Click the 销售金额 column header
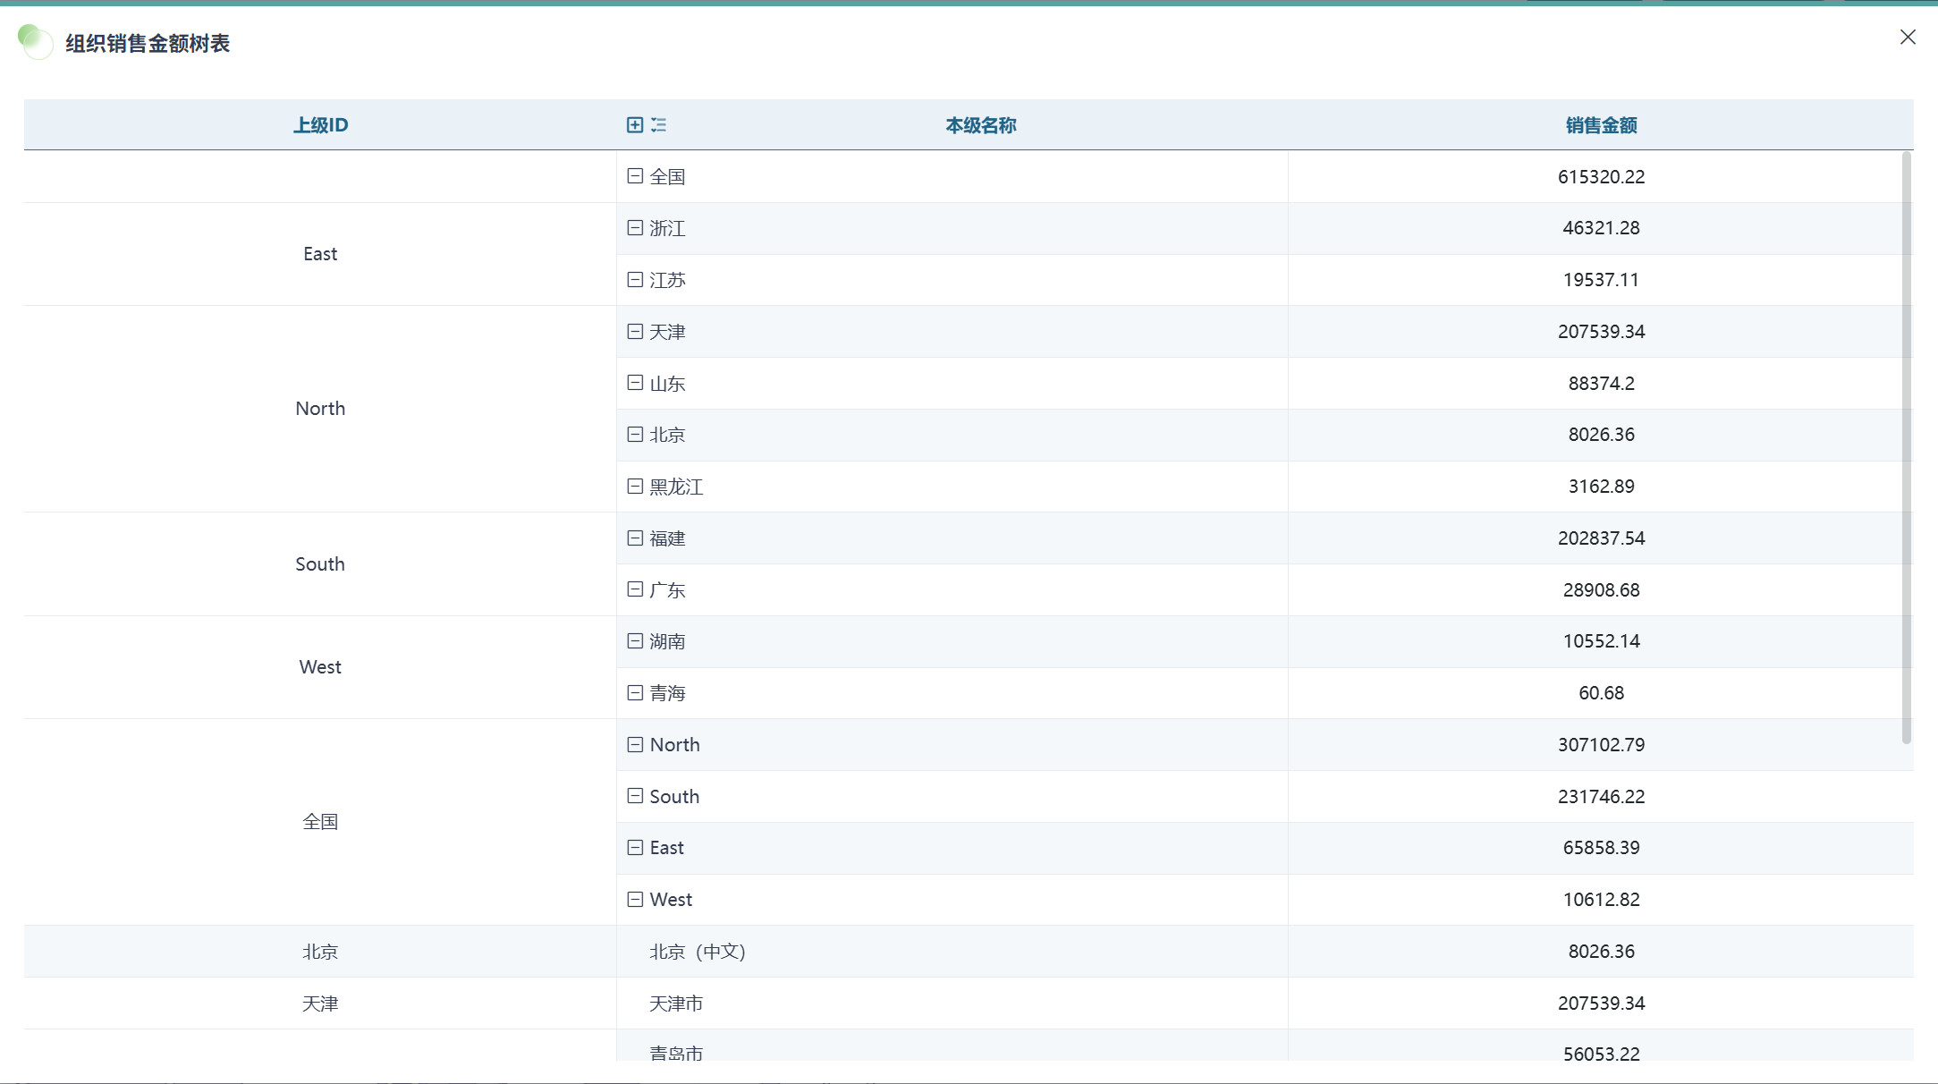The image size is (1938, 1084). click(1601, 125)
